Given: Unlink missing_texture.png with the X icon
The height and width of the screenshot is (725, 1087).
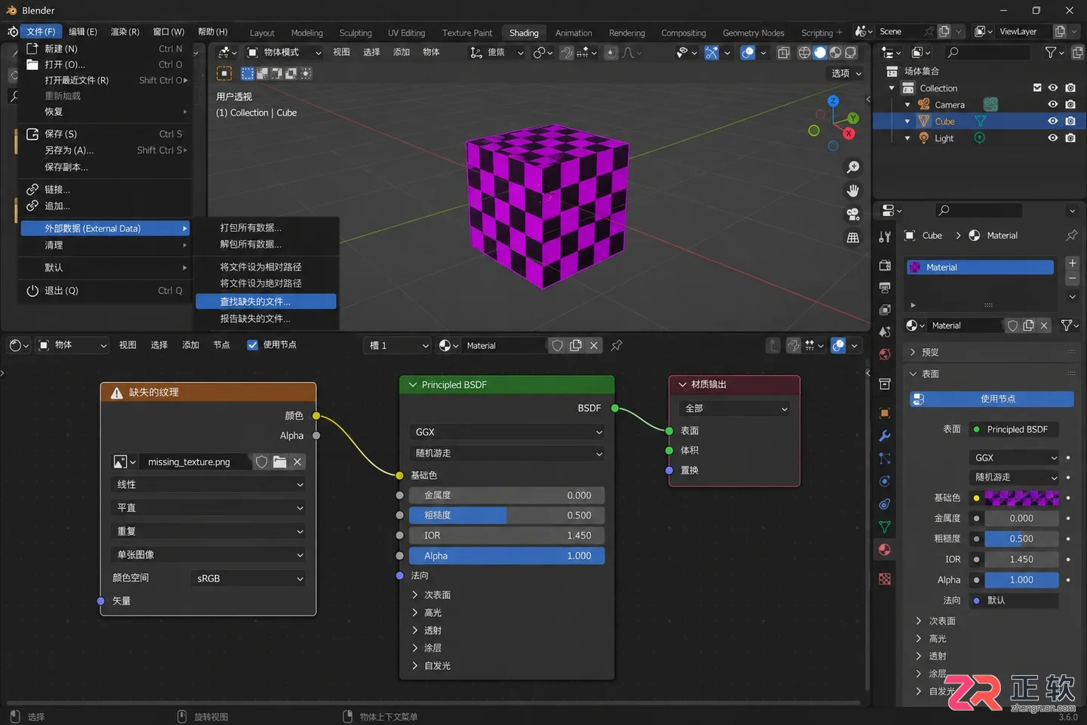Looking at the screenshot, I should [x=297, y=462].
